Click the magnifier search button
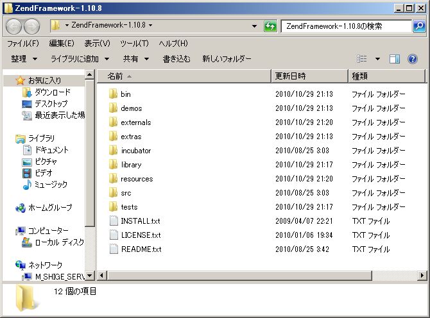The width and height of the screenshot is (430, 318). point(419,26)
